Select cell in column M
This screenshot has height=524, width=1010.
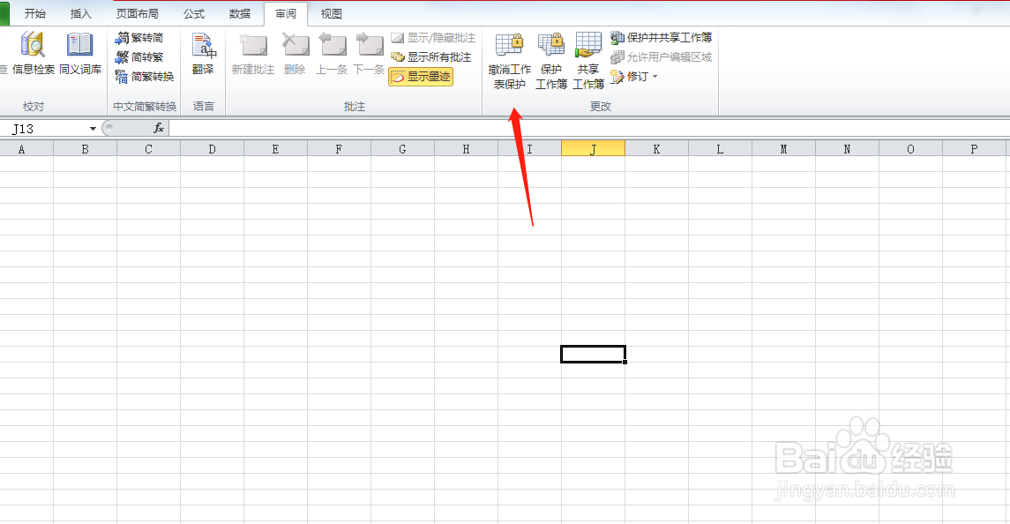(782, 221)
